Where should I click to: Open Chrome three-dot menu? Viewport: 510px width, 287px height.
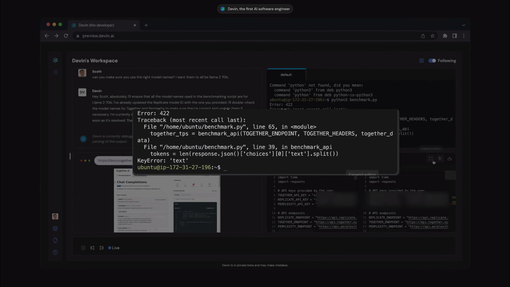pyautogui.click(x=464, y=36)
